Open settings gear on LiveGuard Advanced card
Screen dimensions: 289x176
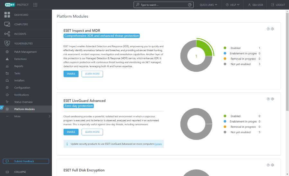(272, 99)
